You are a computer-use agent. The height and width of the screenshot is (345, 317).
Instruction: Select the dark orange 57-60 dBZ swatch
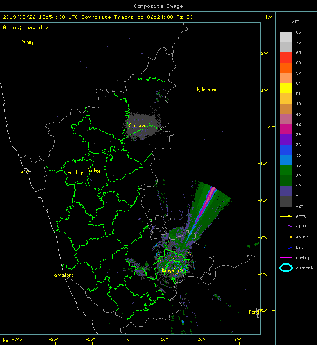[x=286, y=68]
